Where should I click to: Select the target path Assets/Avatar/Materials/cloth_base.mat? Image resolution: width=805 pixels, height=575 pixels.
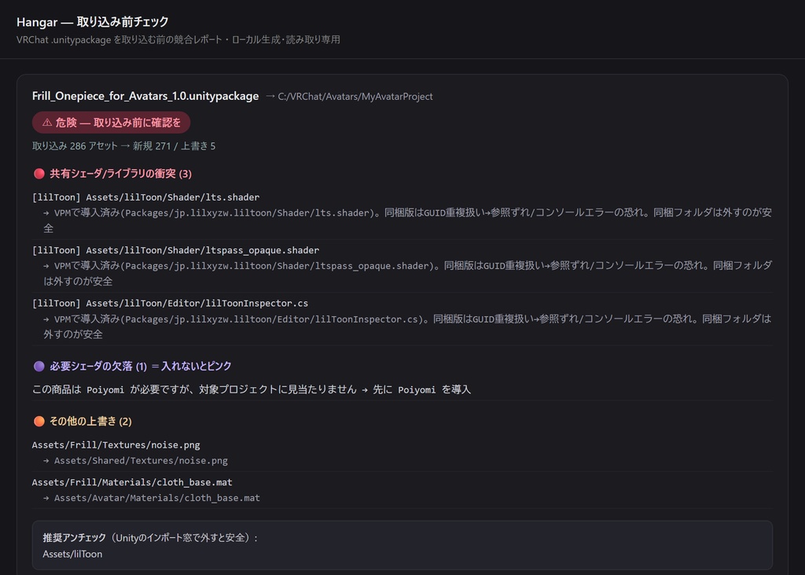point(157,498)
